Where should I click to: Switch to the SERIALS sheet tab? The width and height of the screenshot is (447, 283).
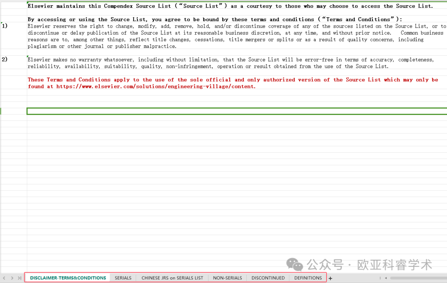[x=123, y=278]
